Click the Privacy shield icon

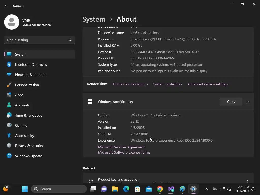click(x=9, y=145)
